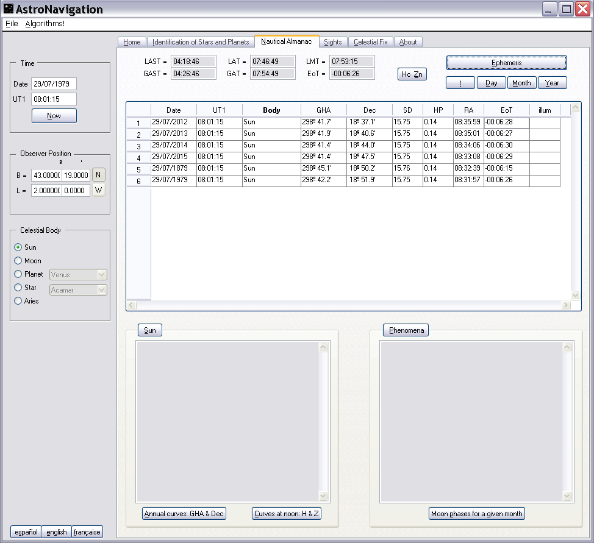Click the Hc Zn button
The image size is (594, 543).
coord(412,74)
